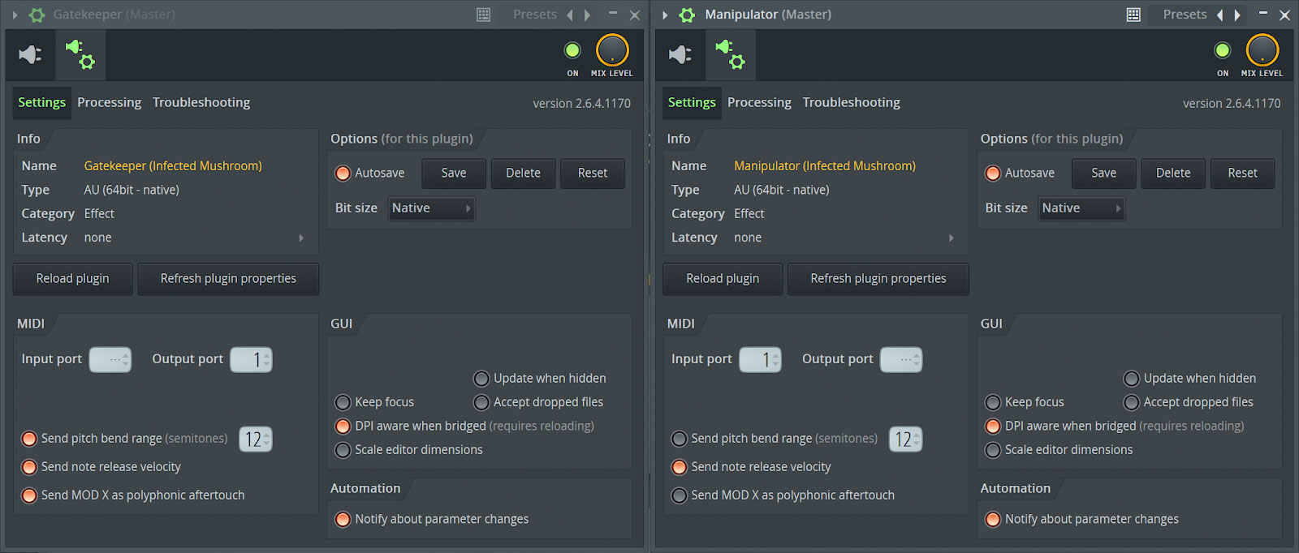Go to previous preset in Gatekeeper
The image size is (1299, 553).
pos(569,15)
